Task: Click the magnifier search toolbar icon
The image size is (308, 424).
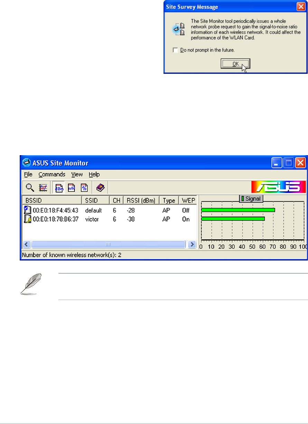Action: tap(30, 188)
